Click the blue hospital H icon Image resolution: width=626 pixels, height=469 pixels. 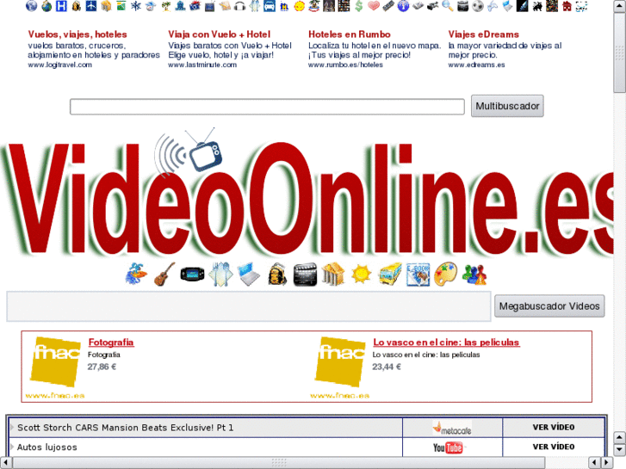tap(61, 6)
